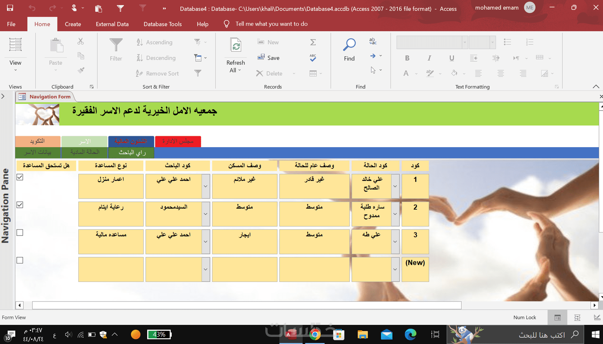The image size is (603, 344).
Task: Click the bullet list icon
Action: pyautogui.click(x=507, y=42)
